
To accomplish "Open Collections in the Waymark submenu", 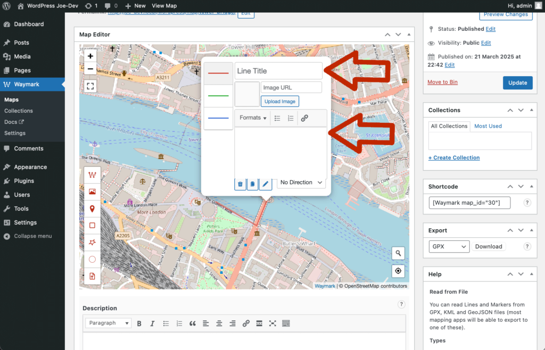I will [x=19, y=111].
